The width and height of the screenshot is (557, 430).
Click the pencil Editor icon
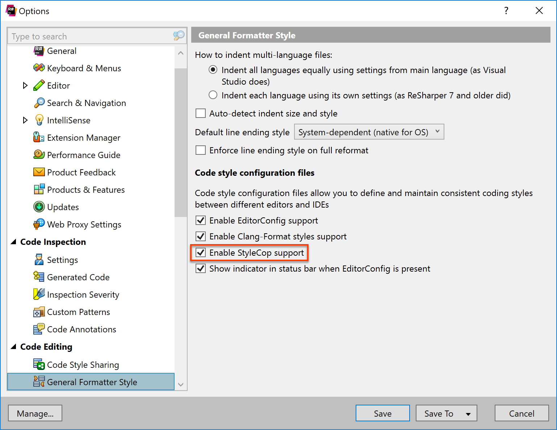[x=39, y=85]
